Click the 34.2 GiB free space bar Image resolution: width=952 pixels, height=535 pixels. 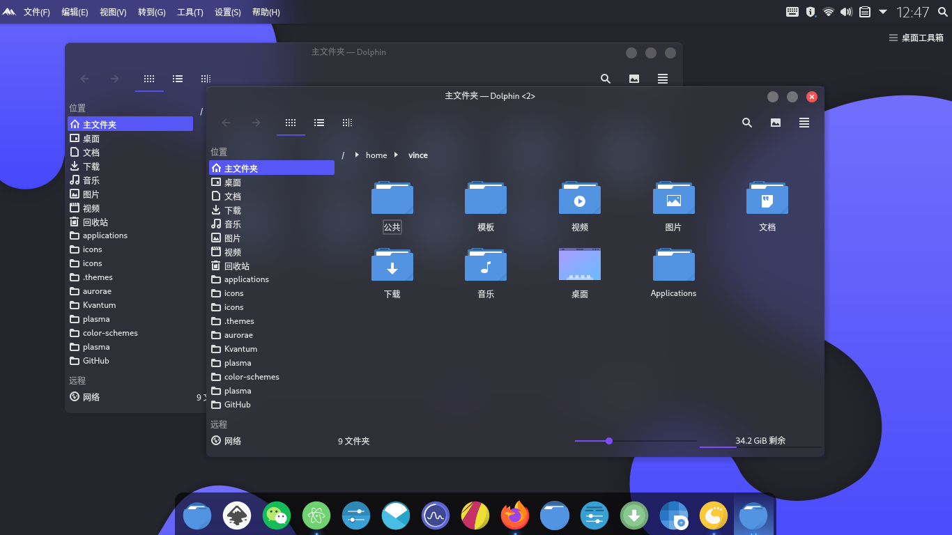(x=760, y=441)
